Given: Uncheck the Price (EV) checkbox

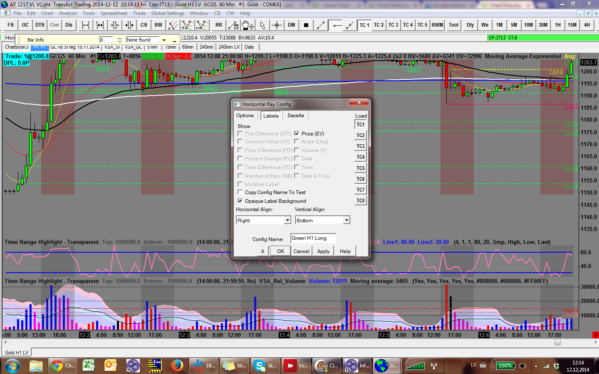Looking at the screenshot, I should 297,133.
